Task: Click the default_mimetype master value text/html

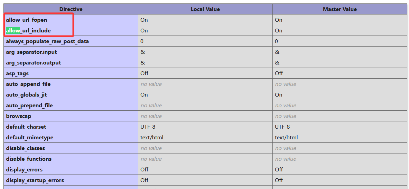Action: pyautogui.click(x=286, y=138)
